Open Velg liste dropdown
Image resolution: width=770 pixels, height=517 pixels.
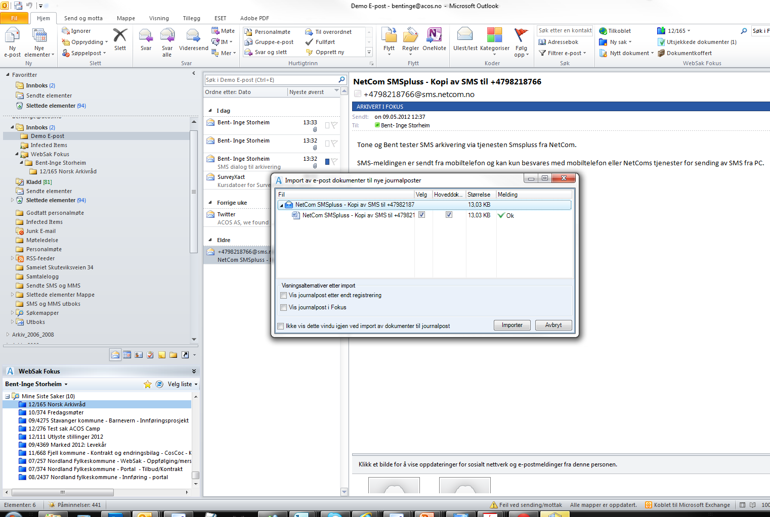click(x=182, y=384)
